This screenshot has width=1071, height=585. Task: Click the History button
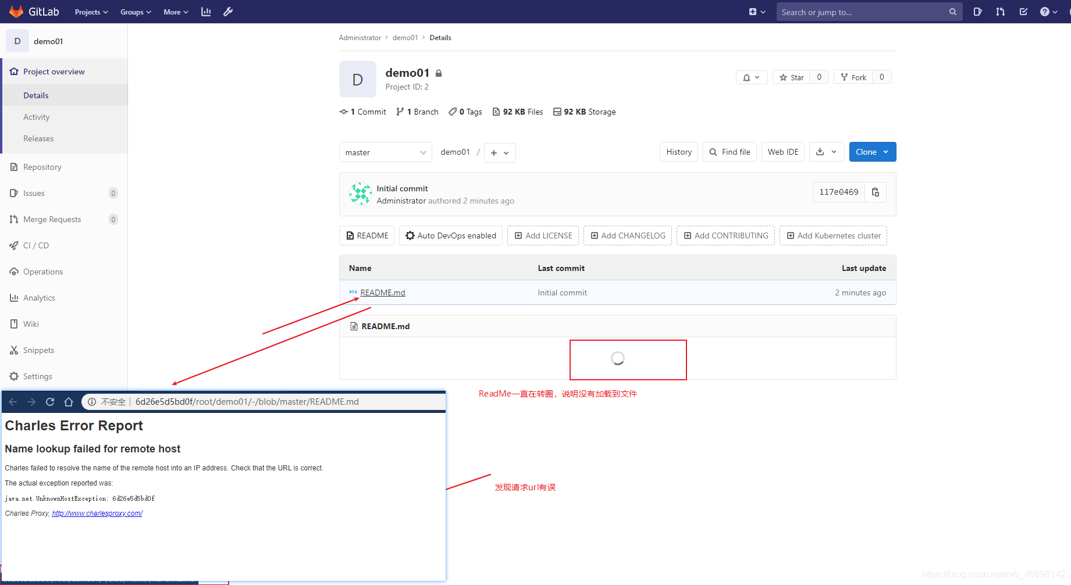679,152
